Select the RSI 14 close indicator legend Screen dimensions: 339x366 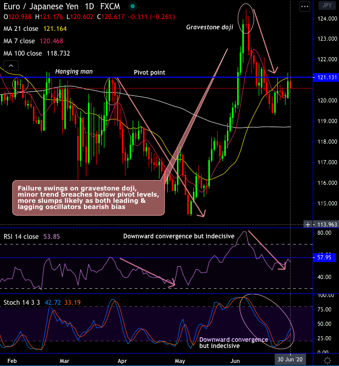point(21,237)
